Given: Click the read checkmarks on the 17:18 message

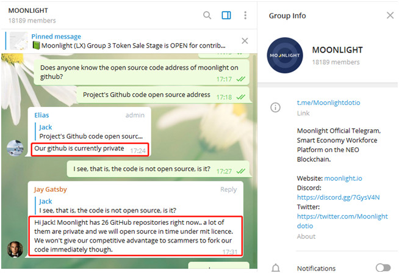Looking at the screenshot, I should (241, 97).
